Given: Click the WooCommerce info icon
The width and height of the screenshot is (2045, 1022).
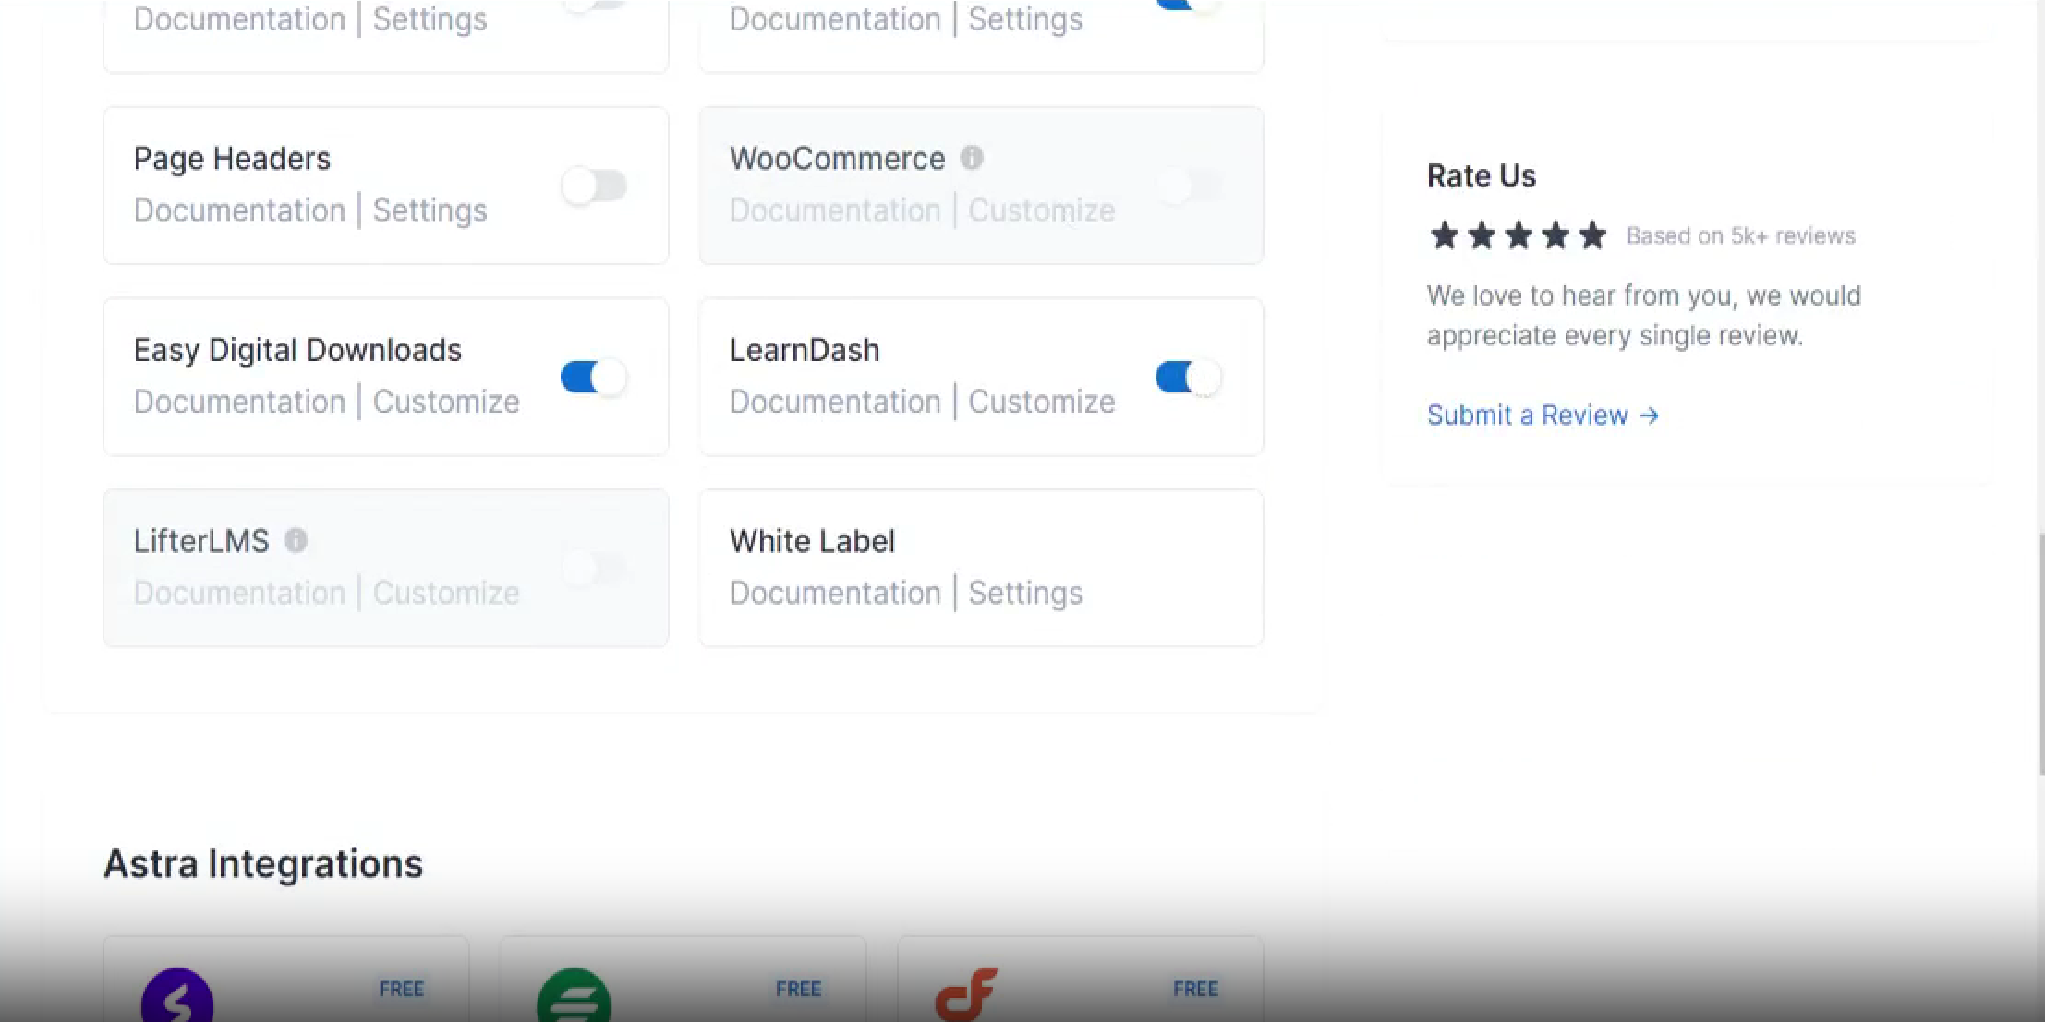Looking at the screenshot, I should (971, 158).
